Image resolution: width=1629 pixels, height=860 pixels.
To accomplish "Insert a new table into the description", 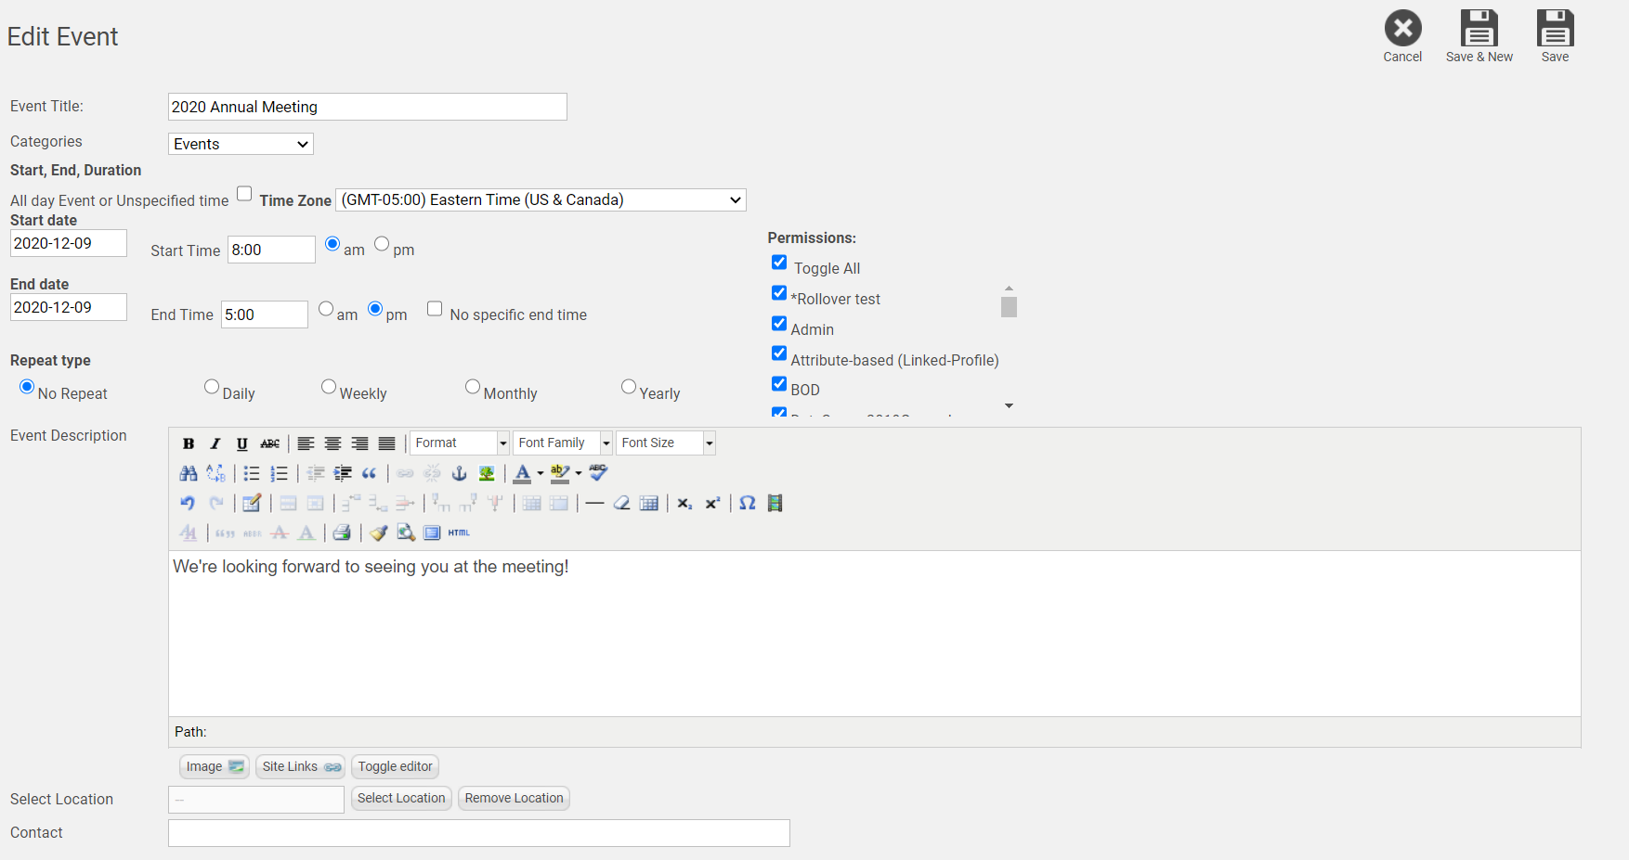I will pos(649,503).
